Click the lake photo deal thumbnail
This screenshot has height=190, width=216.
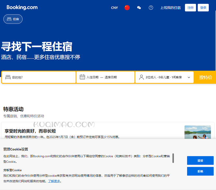(x=198, y=132)
